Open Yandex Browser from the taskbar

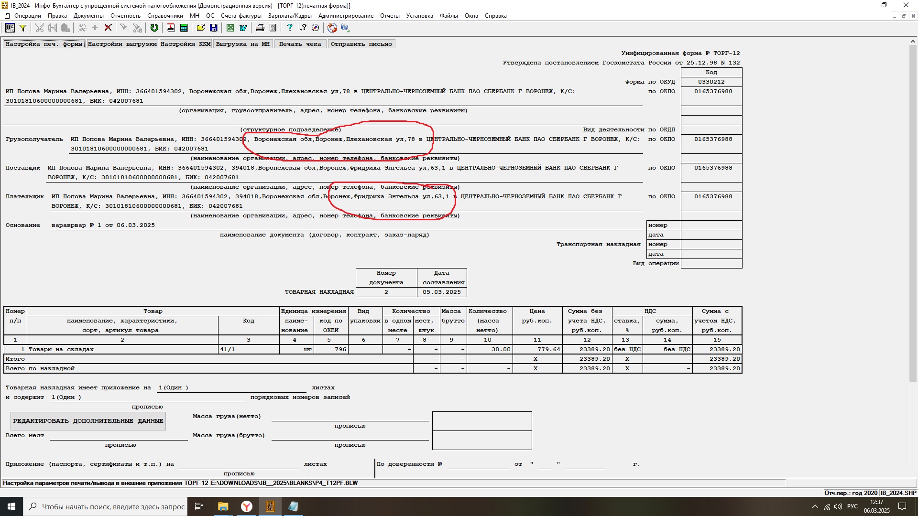pos(247,506)
